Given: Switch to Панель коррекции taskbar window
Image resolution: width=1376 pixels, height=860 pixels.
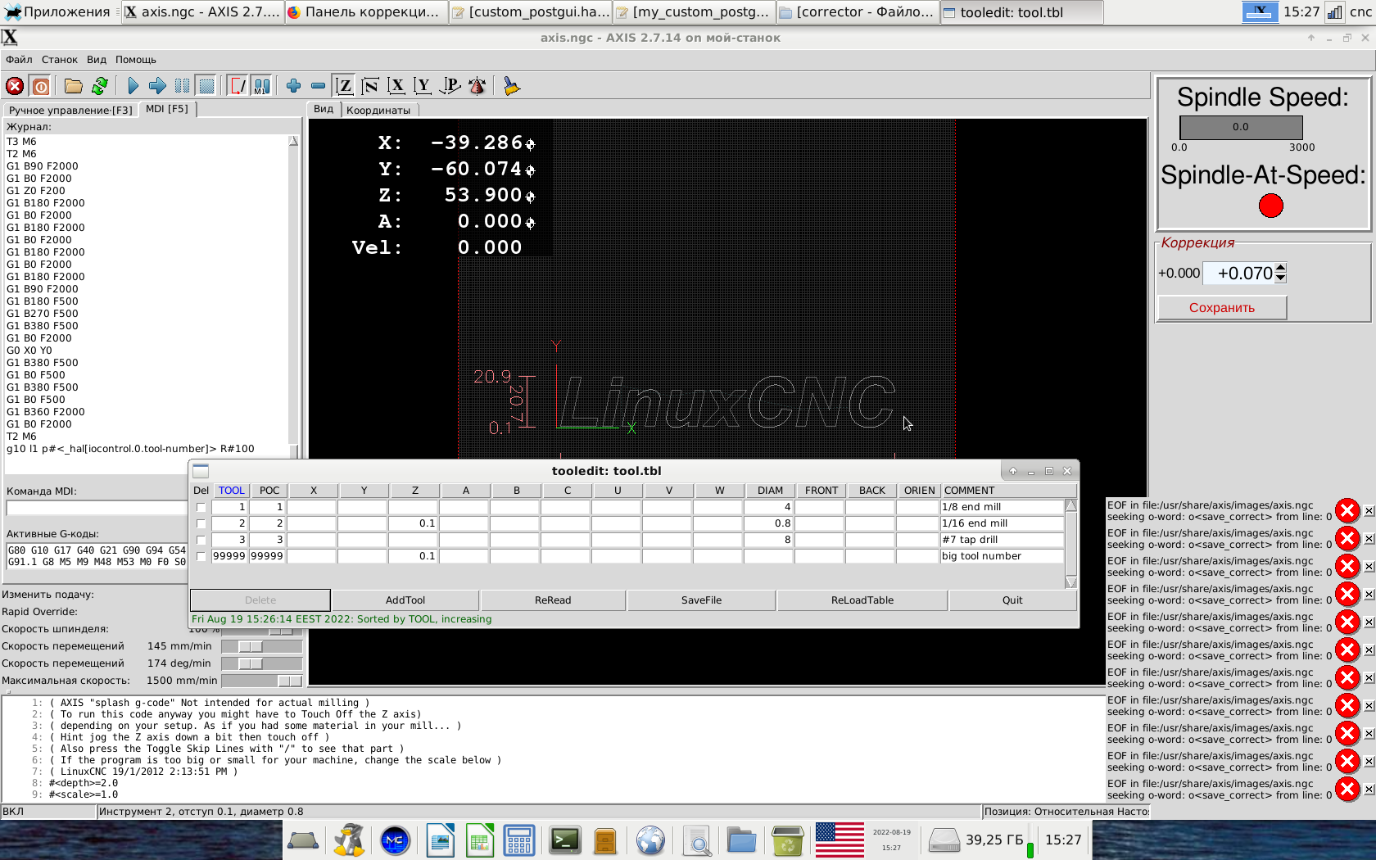Looking at the screenshot, I should (367, 11).
